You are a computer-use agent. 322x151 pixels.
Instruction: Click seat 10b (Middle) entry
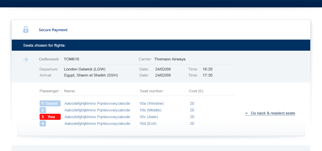(x=150, y=110)
